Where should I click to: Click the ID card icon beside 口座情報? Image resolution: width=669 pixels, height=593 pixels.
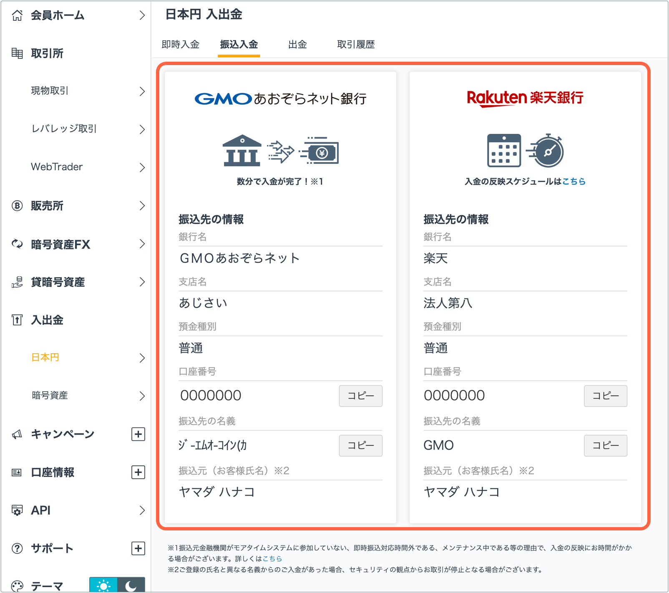(17, 472)
